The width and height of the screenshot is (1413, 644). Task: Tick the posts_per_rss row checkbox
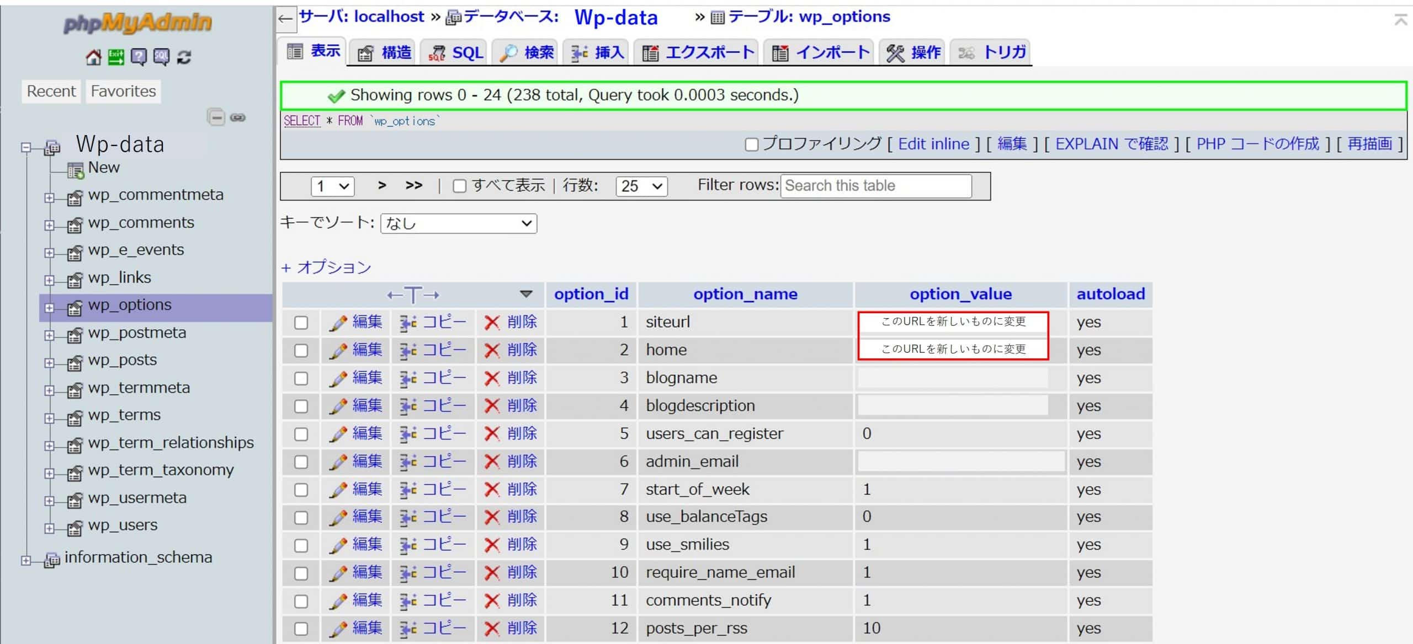point(301,629)
